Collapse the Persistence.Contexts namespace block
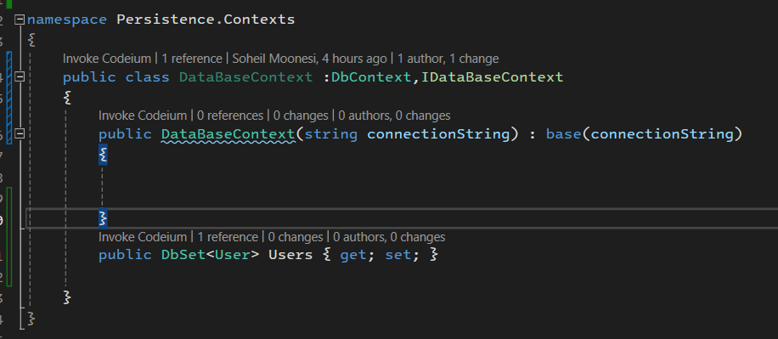Screen dimensions: 778x339 (20, 20)
